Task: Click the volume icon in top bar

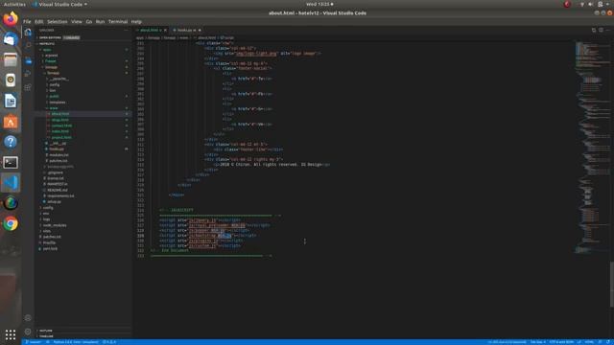Action: tap(591, 4)
